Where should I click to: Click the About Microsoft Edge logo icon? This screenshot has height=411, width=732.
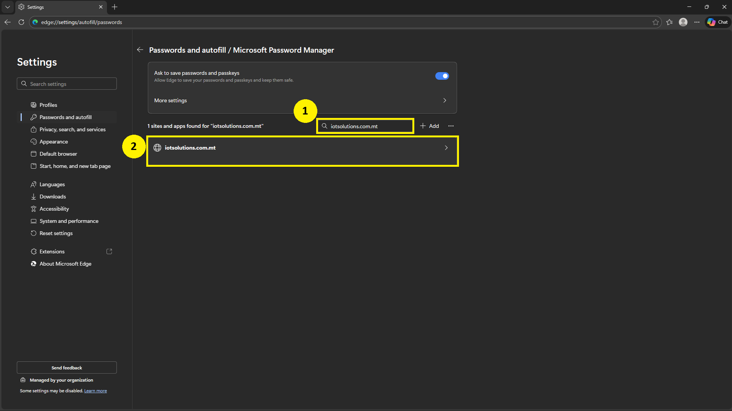pyautogui.click(x=34, y=264)
